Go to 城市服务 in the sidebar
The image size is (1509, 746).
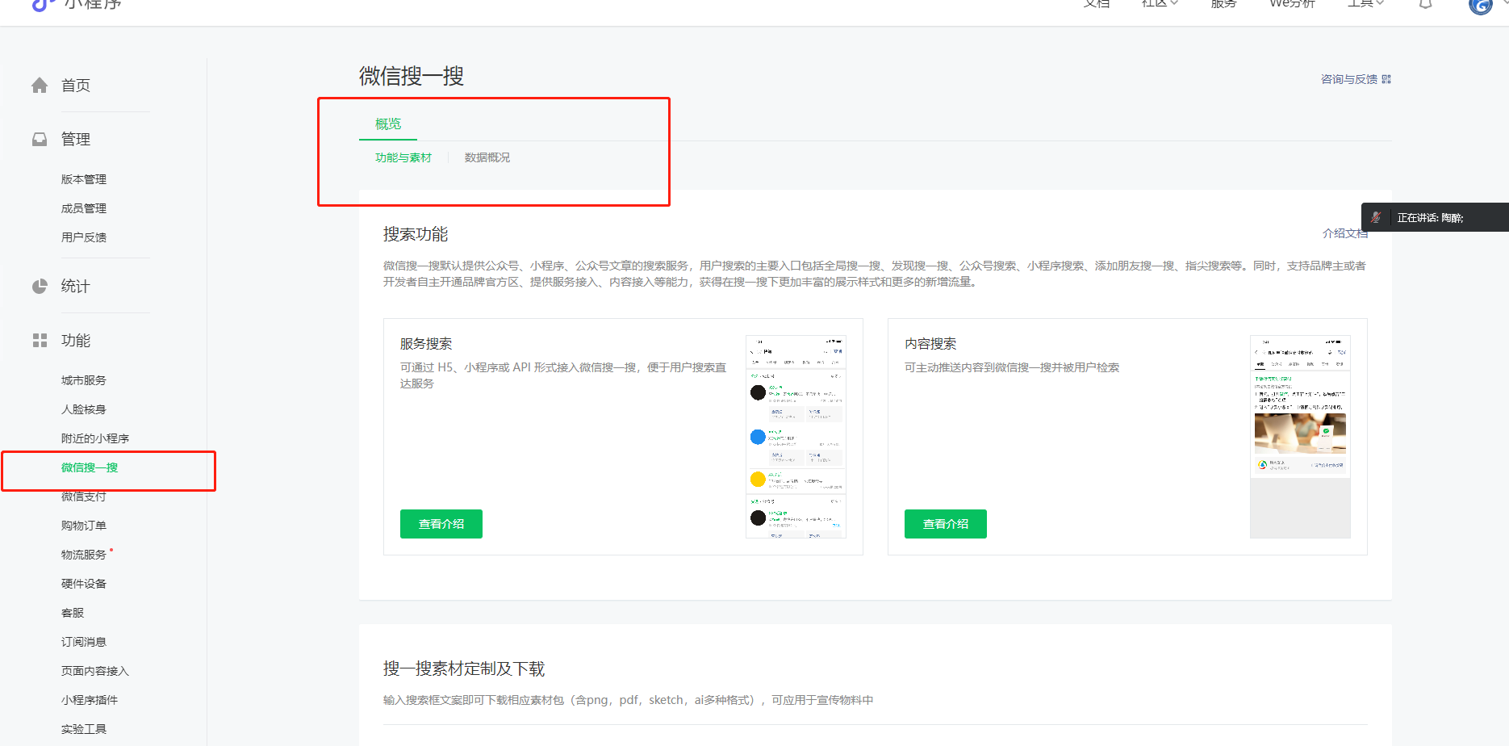[84, 380]
